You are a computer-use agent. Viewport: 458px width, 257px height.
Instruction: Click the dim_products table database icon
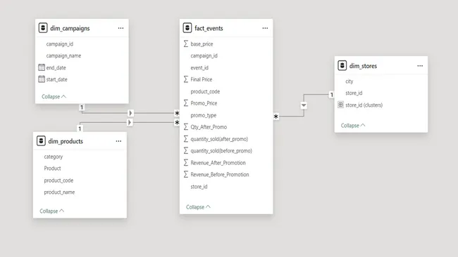point(41,141)
